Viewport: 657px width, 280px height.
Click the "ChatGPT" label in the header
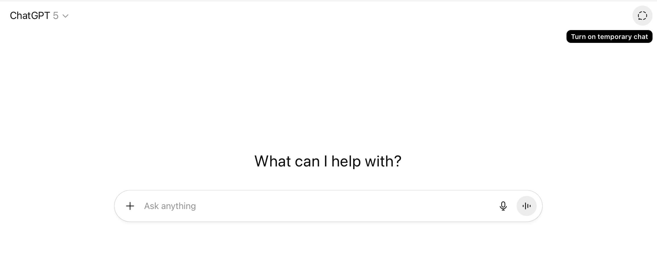tap(30, 16)
